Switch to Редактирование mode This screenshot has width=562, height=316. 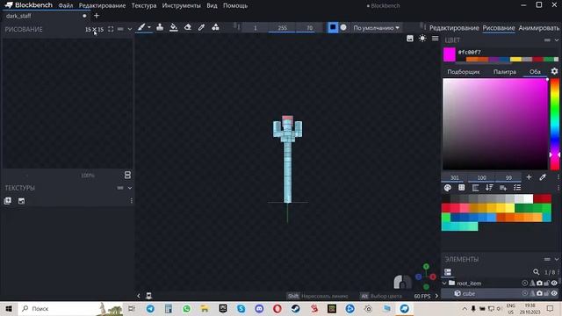[454, 28]
